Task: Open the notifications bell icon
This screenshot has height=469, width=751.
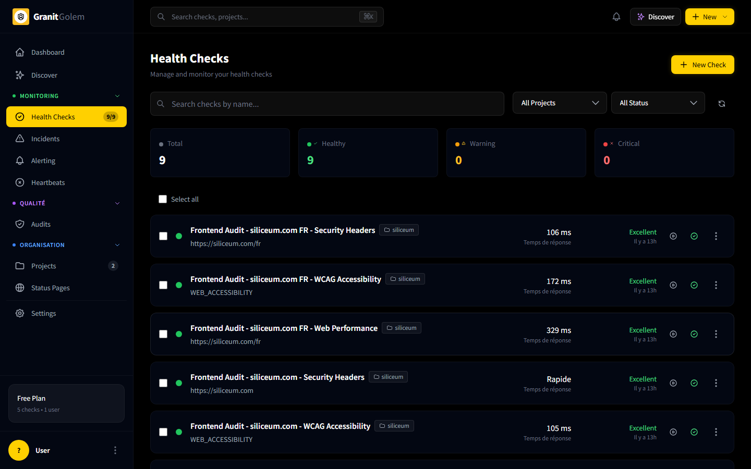Action: [x=616, y=17]
